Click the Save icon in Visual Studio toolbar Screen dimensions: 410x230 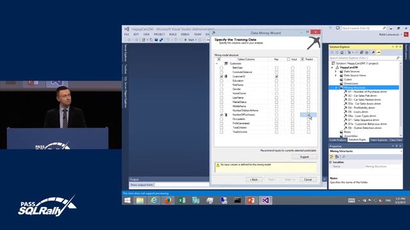pyautogui.click(x=156, y=40)
